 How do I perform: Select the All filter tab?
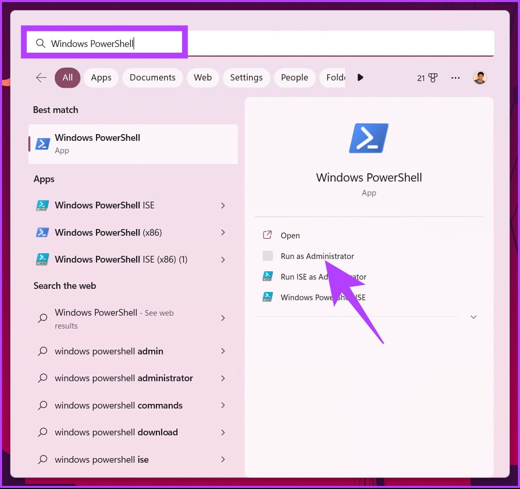coord(67,77)
